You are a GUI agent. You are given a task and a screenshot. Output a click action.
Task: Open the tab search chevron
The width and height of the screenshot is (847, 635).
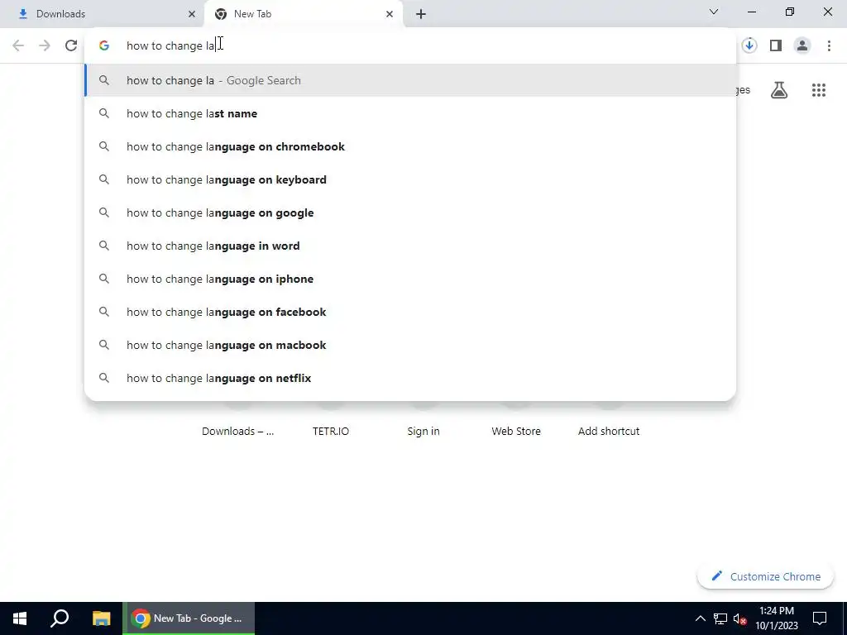click(x=714, y=12)
